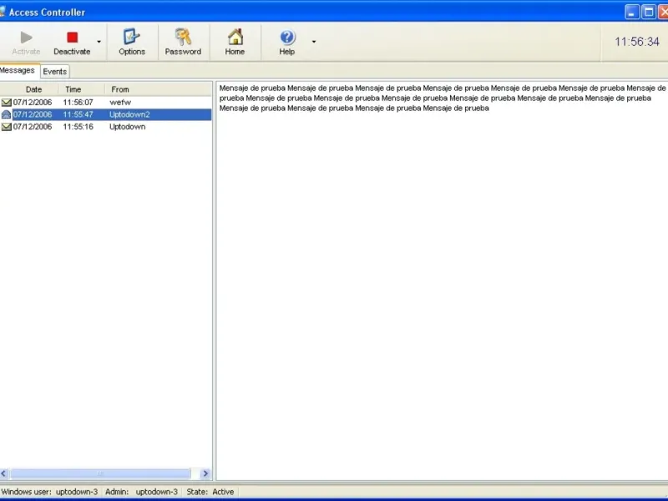668x501 pixels.
Task: Maximize the Access Controller window
Action: click(x=649, y=12)
